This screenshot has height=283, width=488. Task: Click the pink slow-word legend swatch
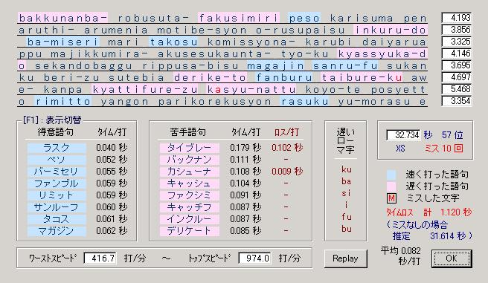[391, 186]
